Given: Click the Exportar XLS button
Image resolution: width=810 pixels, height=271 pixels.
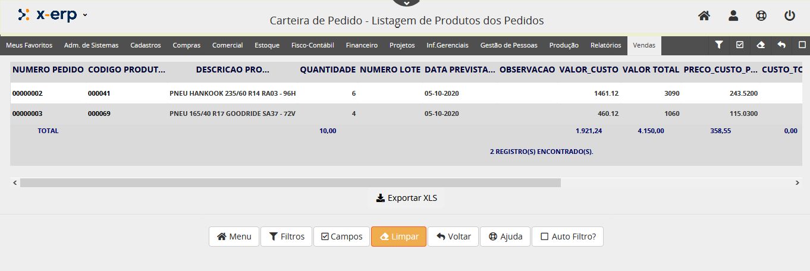Looking at the screenshot, I should 406,198.
